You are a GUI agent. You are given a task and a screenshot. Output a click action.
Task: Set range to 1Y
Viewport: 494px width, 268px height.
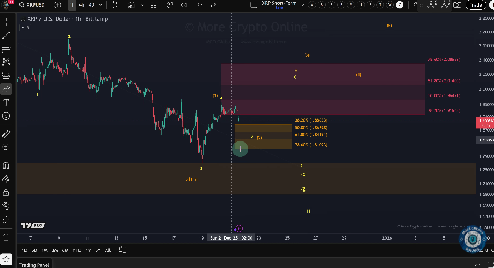click(88, 250)
